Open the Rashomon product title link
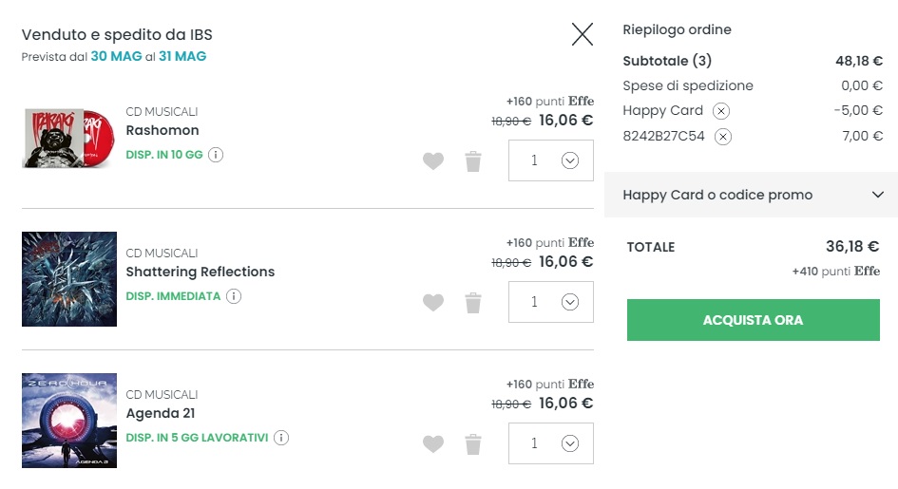The image size is (898, 489). 162,130
